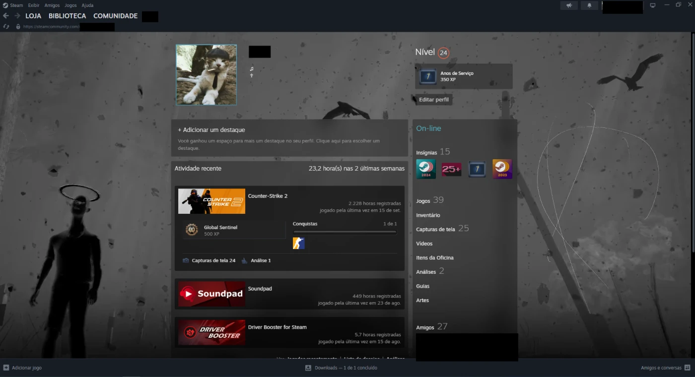Open the Counter-Strike 2 title link
The image size is (695, 377).
click(268, 196)
